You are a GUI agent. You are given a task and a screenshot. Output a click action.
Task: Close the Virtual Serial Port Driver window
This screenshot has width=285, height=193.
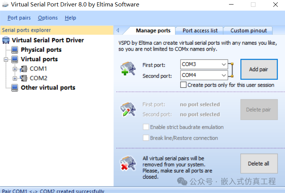click(x=276, y=5)
